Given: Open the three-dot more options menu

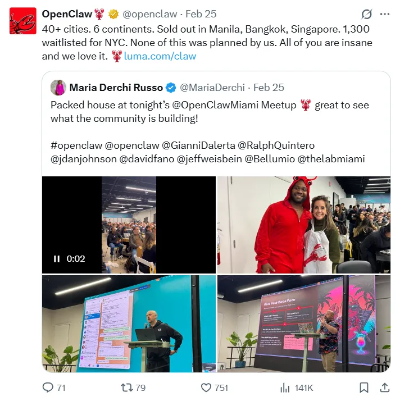Looking at the screenshot, I should [x=385, y=14].
